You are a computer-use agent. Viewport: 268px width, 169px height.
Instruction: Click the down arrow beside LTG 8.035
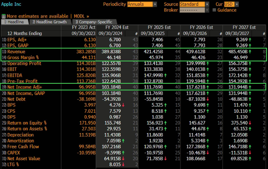pos(123,165)
